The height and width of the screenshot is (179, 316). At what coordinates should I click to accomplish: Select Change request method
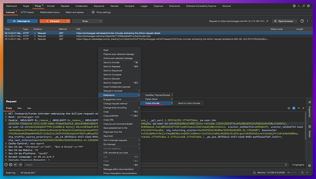click(120, 104)
